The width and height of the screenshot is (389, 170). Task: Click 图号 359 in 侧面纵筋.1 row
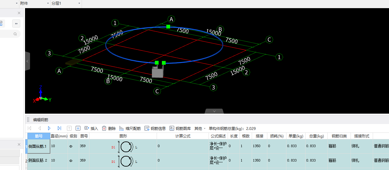coord(84,146)
